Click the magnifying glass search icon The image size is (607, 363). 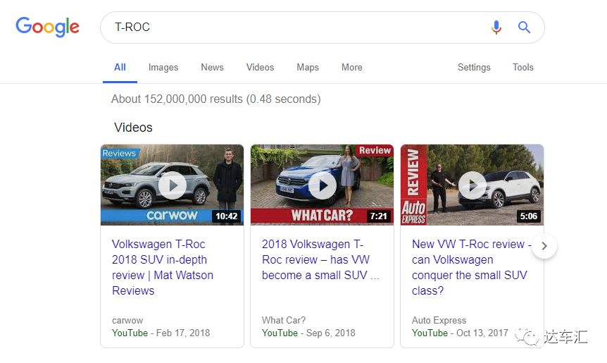tap(524, 27)
